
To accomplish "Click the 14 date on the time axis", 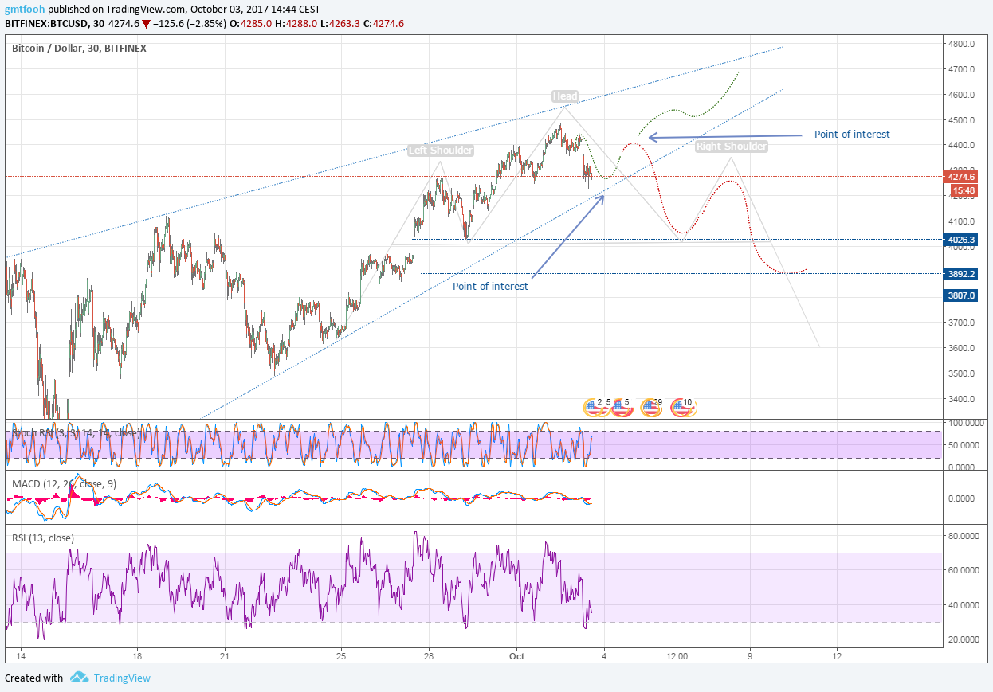I will click(20, 655).
